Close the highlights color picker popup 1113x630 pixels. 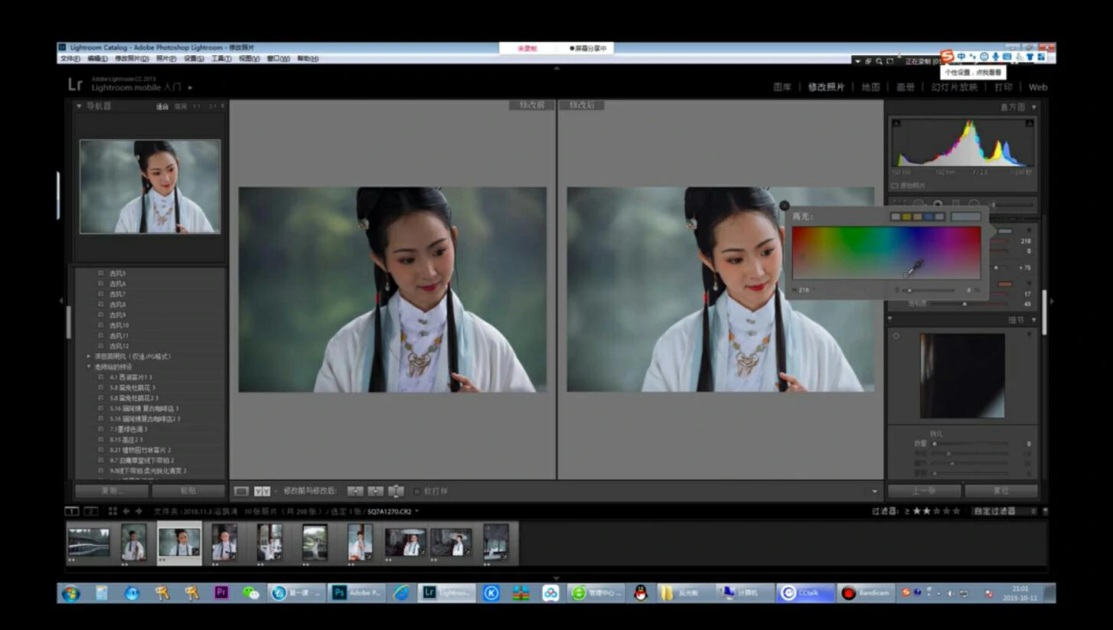coord(784,205)
